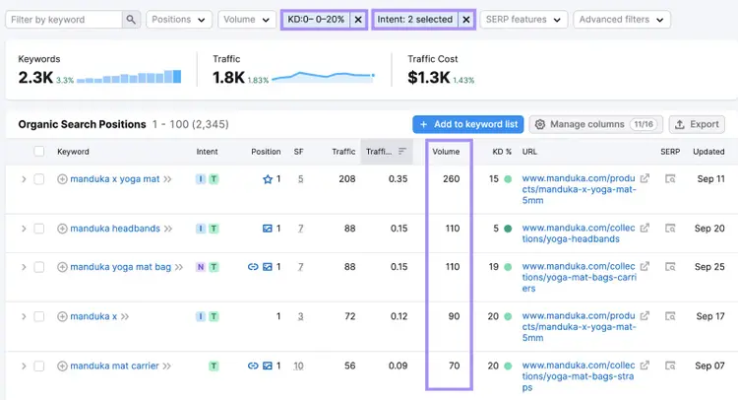738x400 pixels.
Task: Click the add icon beside manduka mat carrier
Action: coord(62,367)
